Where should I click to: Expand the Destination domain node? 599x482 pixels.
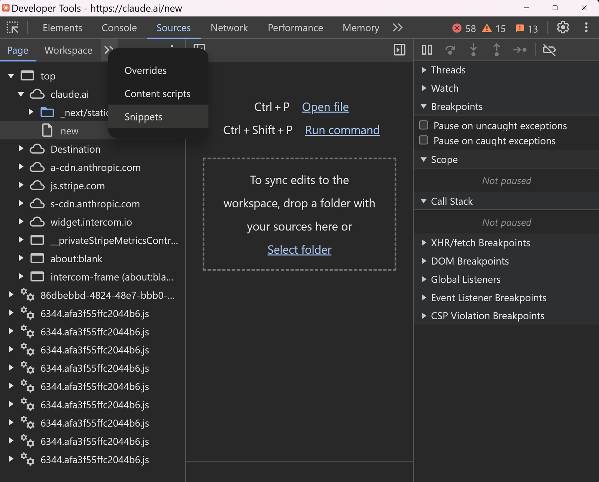click(21, 149)
